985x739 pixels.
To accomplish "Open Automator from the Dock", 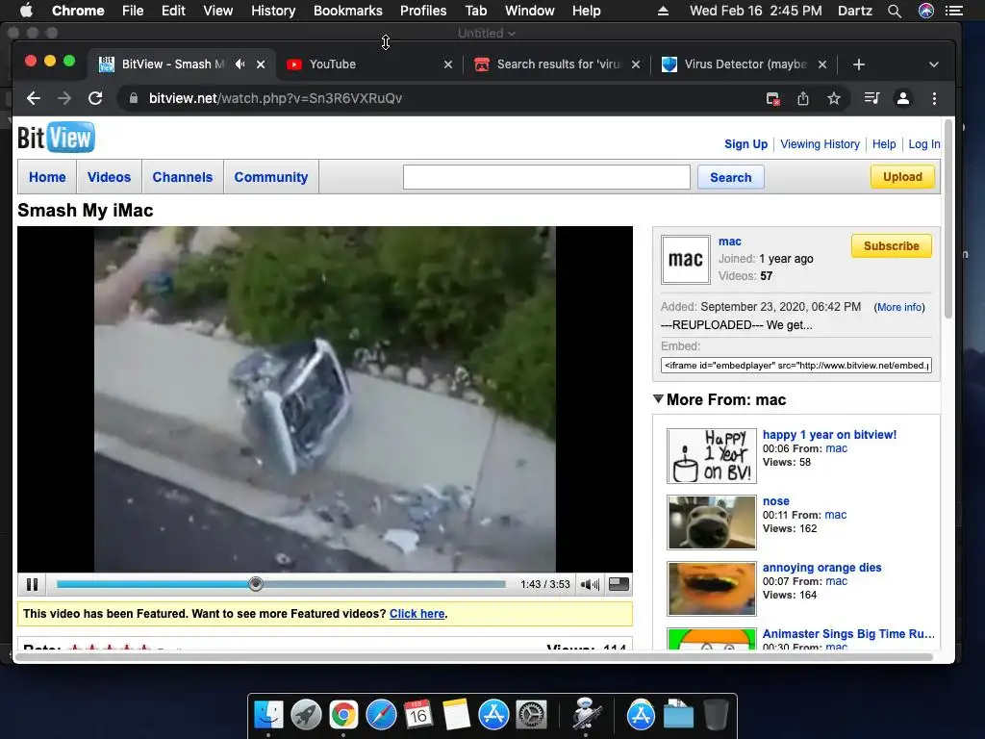I will pyautogui.click(x=587, y=715).
